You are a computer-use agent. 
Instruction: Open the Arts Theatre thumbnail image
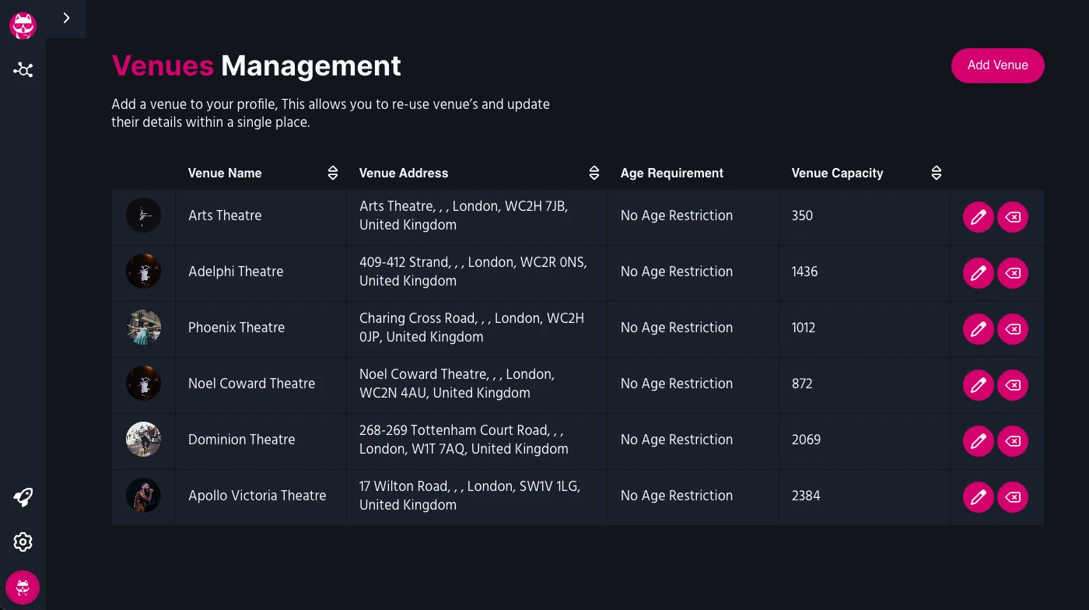pos(143,216)
